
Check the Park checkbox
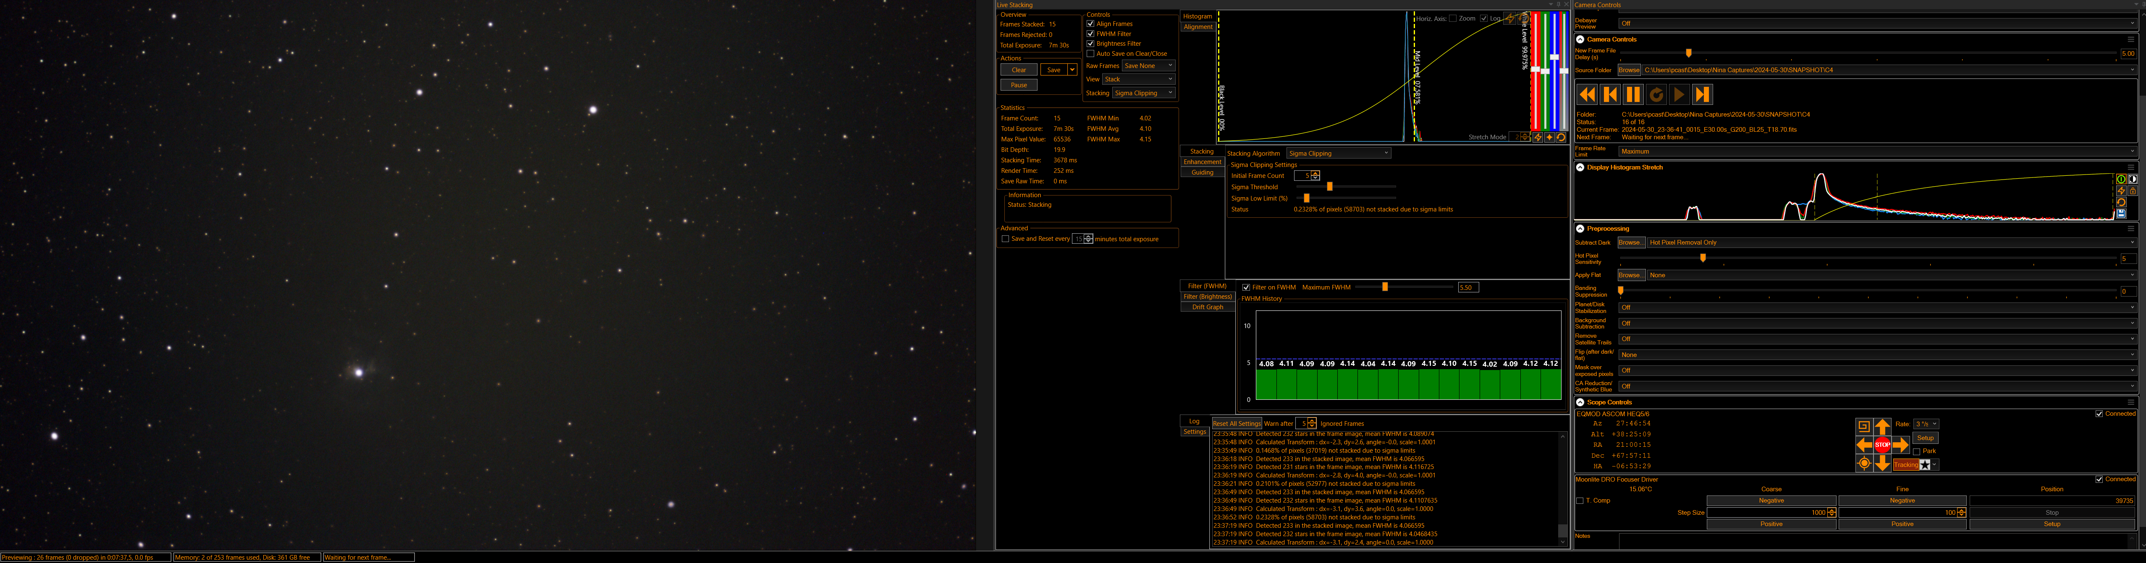point(1917,451)
